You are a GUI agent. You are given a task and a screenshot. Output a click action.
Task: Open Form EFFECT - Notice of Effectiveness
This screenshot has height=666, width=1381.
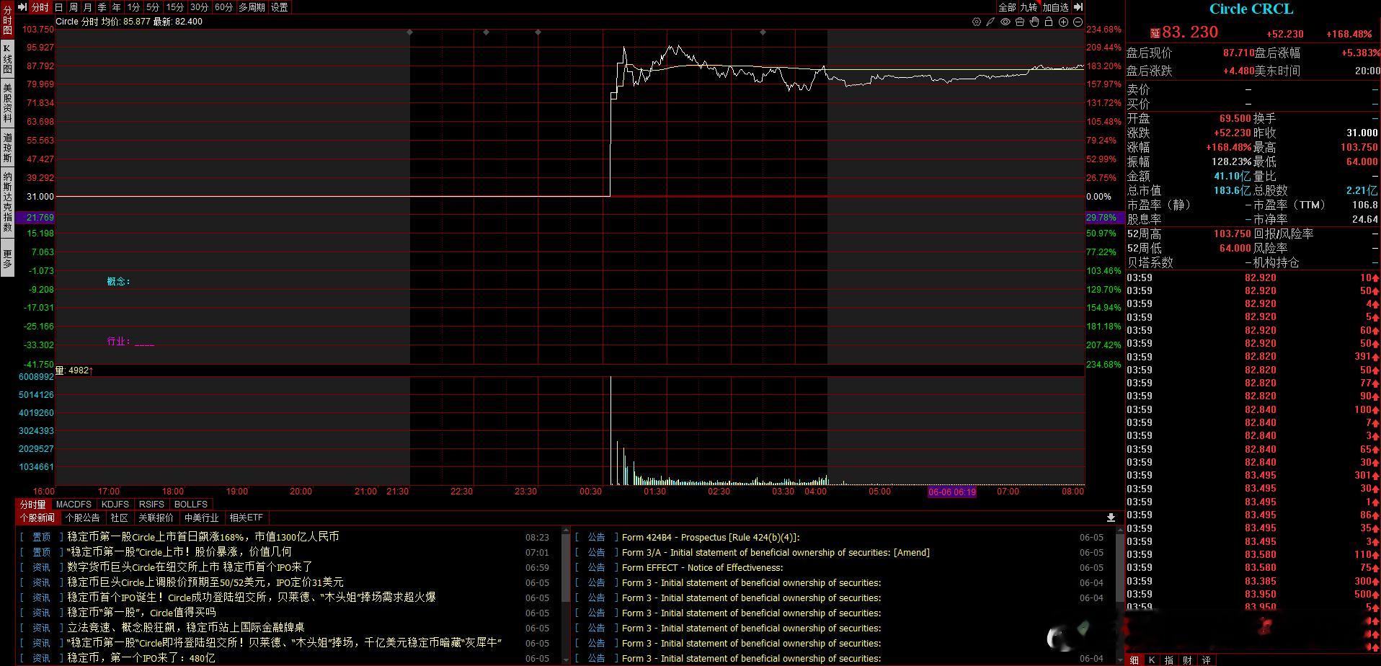703,568
